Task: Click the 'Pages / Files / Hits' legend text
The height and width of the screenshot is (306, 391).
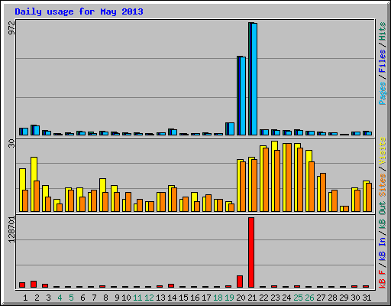Action: point(383,63)
